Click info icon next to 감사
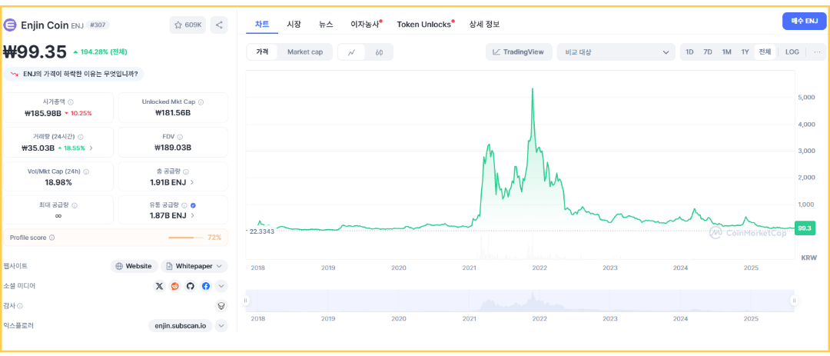Screen dimensions: 830x356 (20, 306)
